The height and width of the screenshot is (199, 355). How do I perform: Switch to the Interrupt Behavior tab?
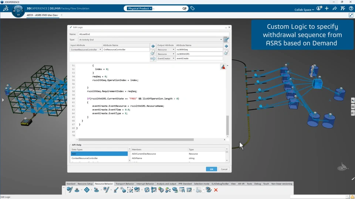(x=145, y=184)
